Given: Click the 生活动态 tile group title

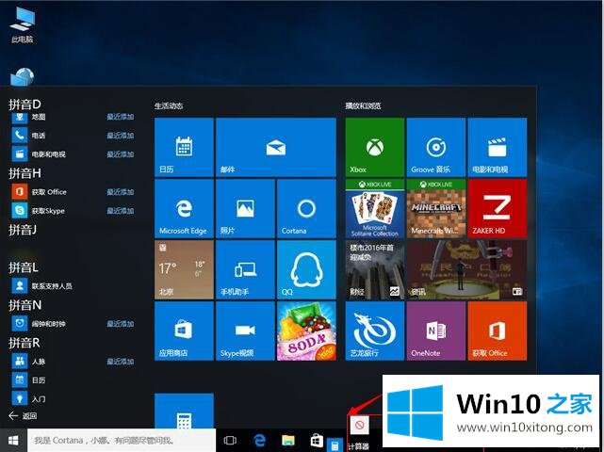Looking at the screenshot, I should [169, 105].
